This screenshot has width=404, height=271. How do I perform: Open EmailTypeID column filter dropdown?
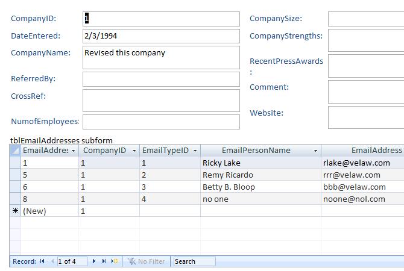tap(195, 151)
